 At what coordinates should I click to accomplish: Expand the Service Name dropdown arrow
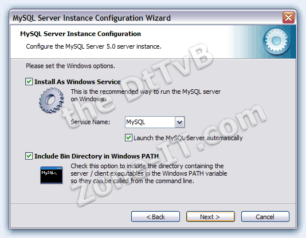179,122
